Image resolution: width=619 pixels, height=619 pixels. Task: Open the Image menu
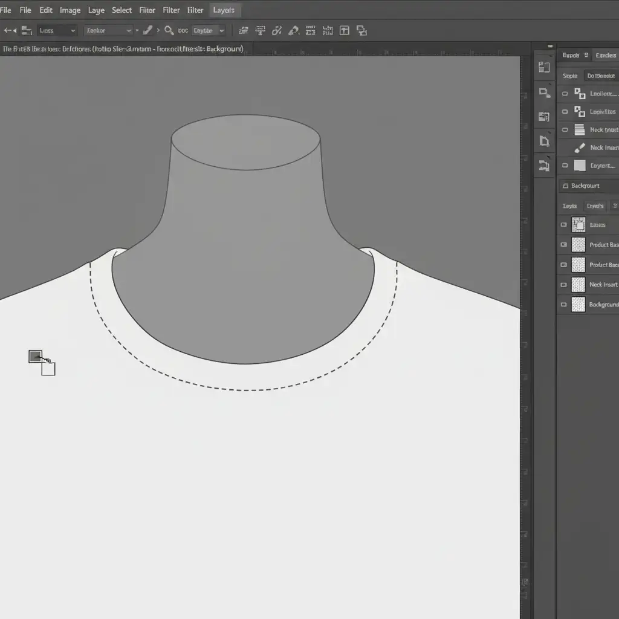pyautogui.click(x=70, y=10)
